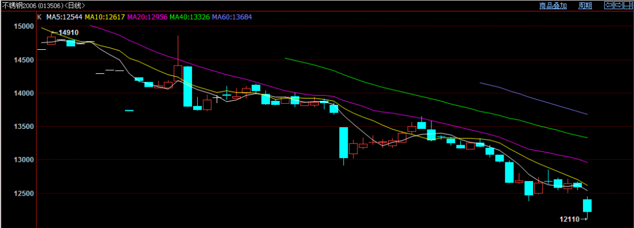The width and height of the screenshot is (634, 228).
Task: Select the blue MA60:13684 indicator label
Action: (x=232, y=17)
